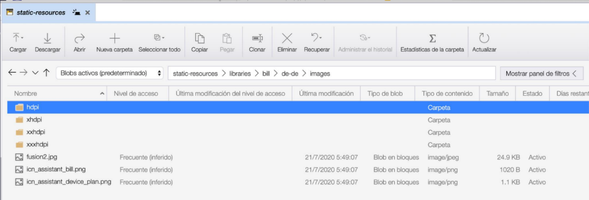Click Blob en bloques in icn_assistant_device_plan.png row
The width and height of the screenshot is (589, 200).
tap(396, 182)
